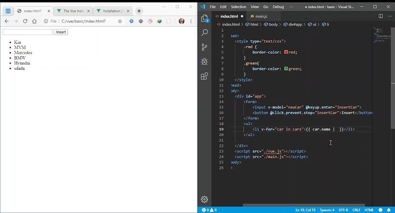Expand the div#app breadcrumb item
The height and width of the screenshot is (213, 395).
[293, 25]
